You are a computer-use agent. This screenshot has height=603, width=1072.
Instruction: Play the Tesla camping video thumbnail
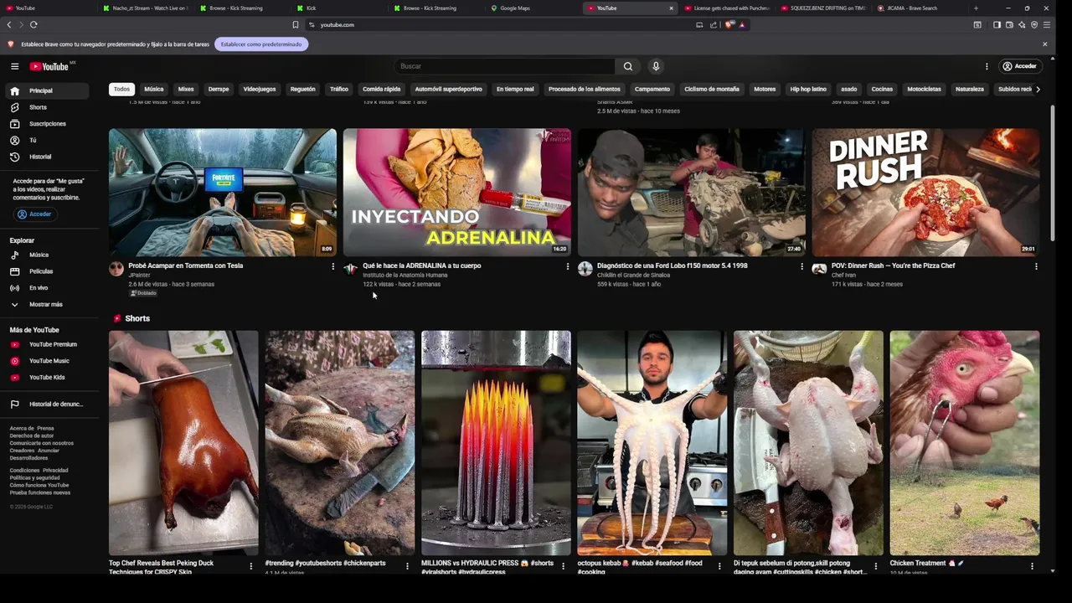(223, 192)
